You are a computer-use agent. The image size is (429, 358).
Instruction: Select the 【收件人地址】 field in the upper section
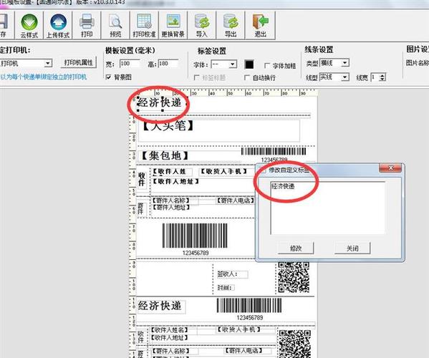pyautogui.click(x=175, y=181)
